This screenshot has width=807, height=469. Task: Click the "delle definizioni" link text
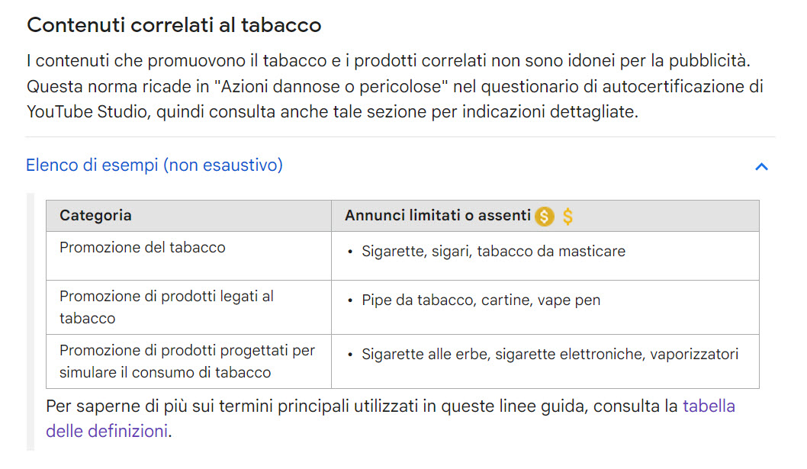click(107, 431)
